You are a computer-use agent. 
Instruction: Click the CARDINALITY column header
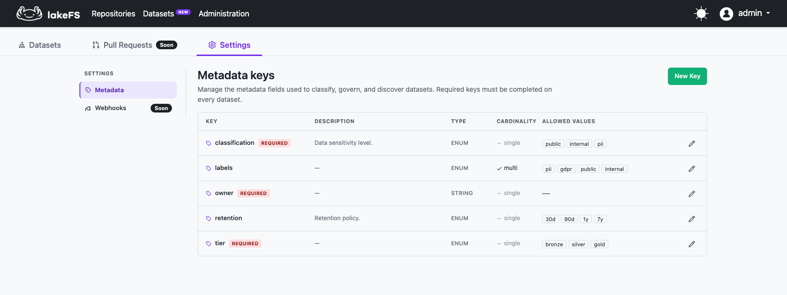[x=516, y=122]
